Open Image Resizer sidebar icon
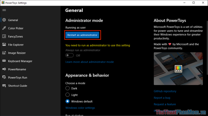 click(4, 53)
